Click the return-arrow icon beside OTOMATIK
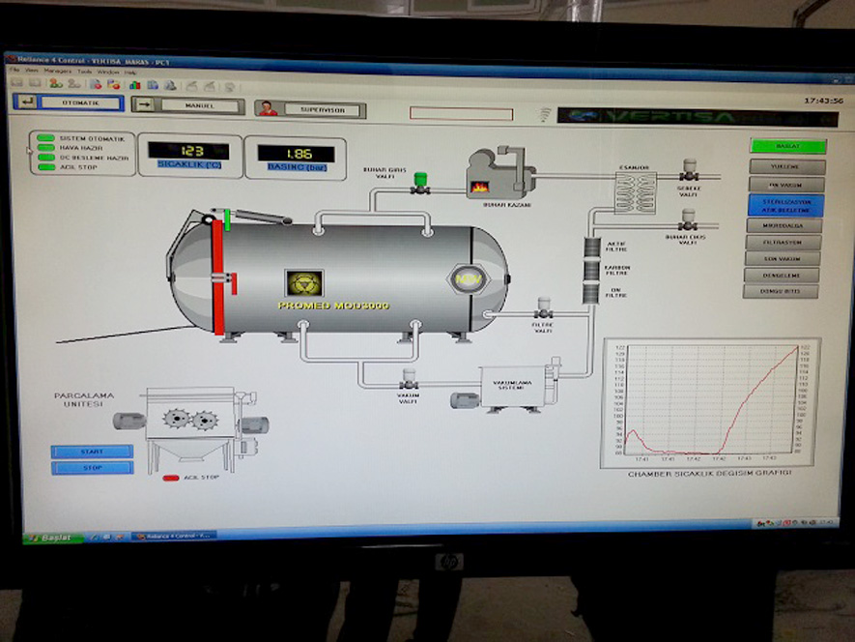Screen dimensions: 855x642 coord(26,102)
